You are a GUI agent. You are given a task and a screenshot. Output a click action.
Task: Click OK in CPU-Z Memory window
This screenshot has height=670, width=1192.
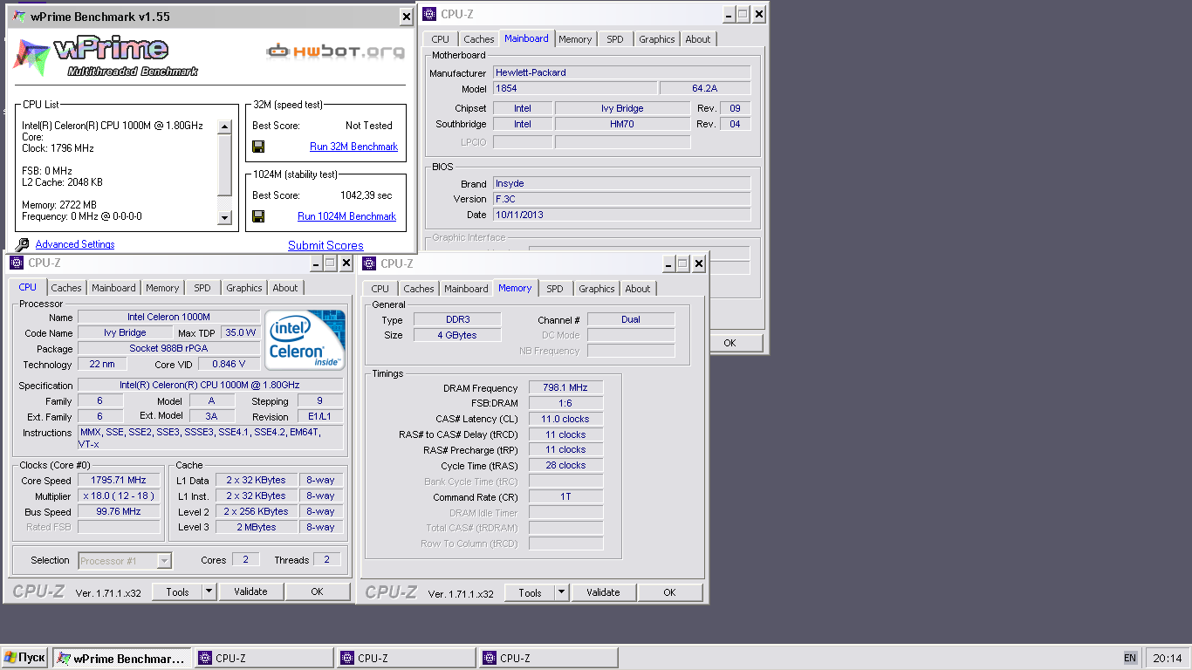(x=670, y=592)
